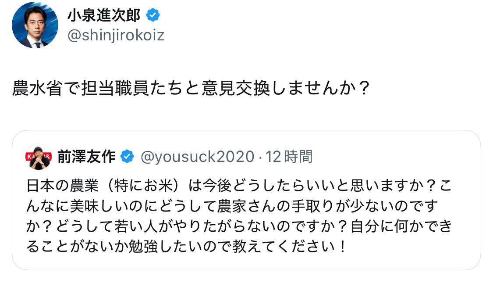Click the 12時間 timestamp
This screenshot has height=287, width=493.
[289, 157]
